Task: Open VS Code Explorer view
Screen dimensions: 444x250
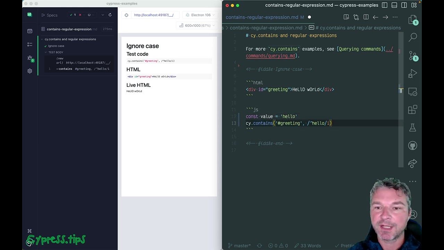Action: (412, 20)
